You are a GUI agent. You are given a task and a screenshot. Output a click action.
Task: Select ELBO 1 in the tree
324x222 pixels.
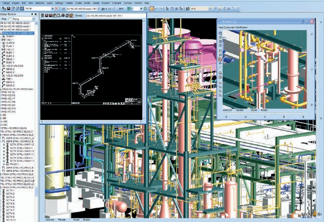click(x=10, y=53)
